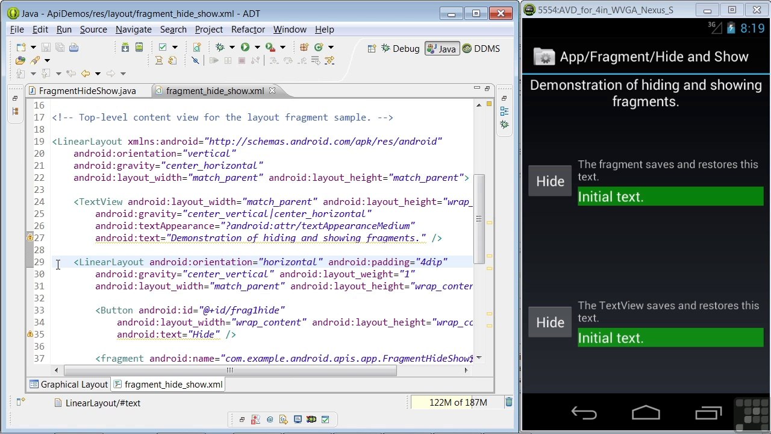Click the editor vertical scrollbar thumb
Viewport: 771px width, 434px height.
[x=479, y=219]
